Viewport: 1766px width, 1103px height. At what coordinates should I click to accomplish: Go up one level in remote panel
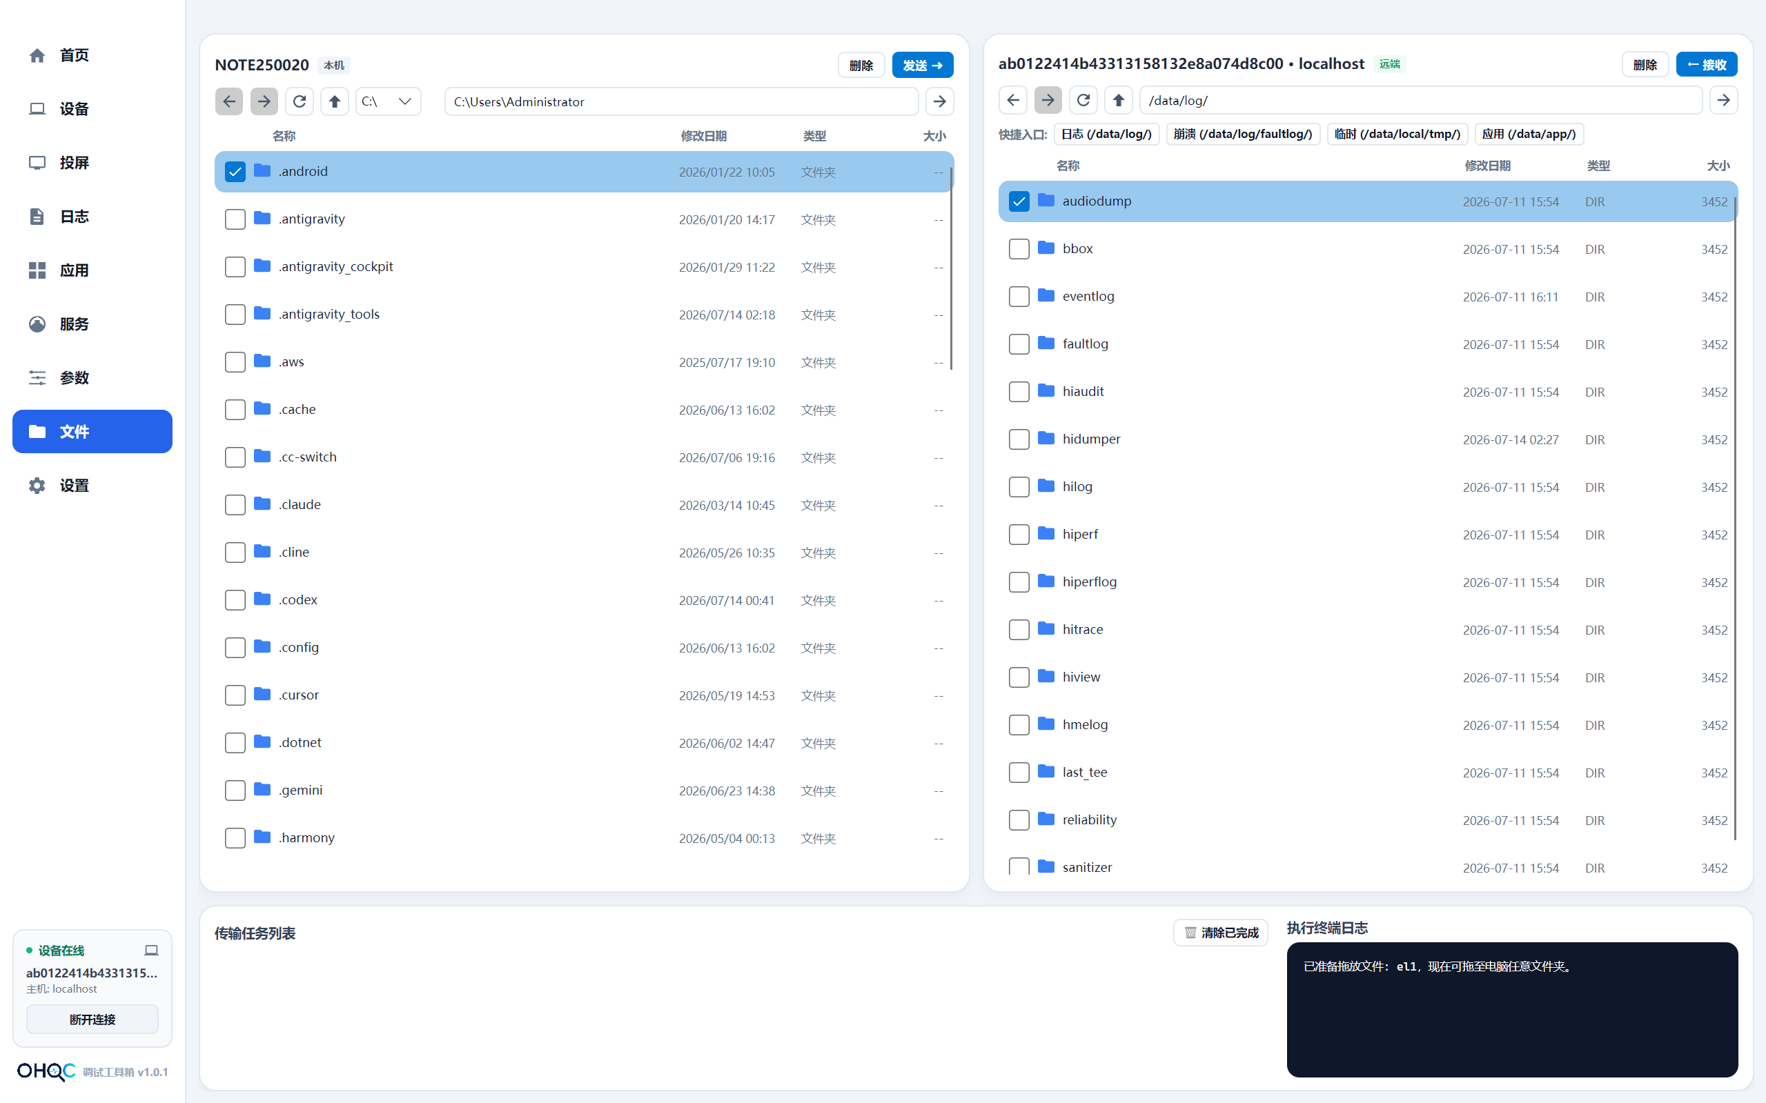point(1118,100)
